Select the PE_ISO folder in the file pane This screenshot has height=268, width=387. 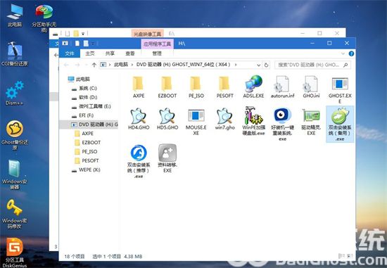[x=196, y=87]
